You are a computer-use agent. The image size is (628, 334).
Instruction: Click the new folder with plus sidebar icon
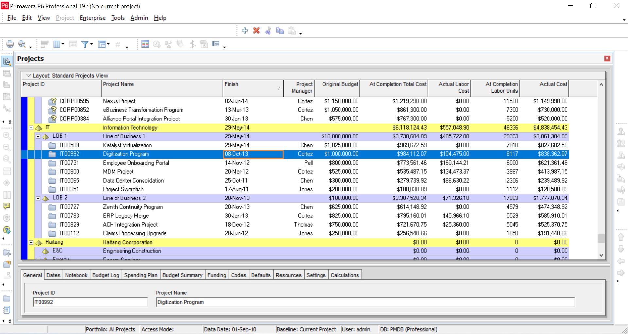(x=7, y=253)
